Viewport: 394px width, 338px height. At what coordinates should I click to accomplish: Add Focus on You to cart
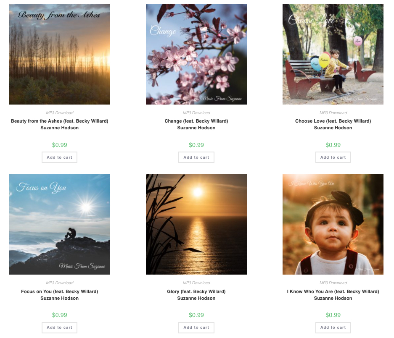pos(60,328)
